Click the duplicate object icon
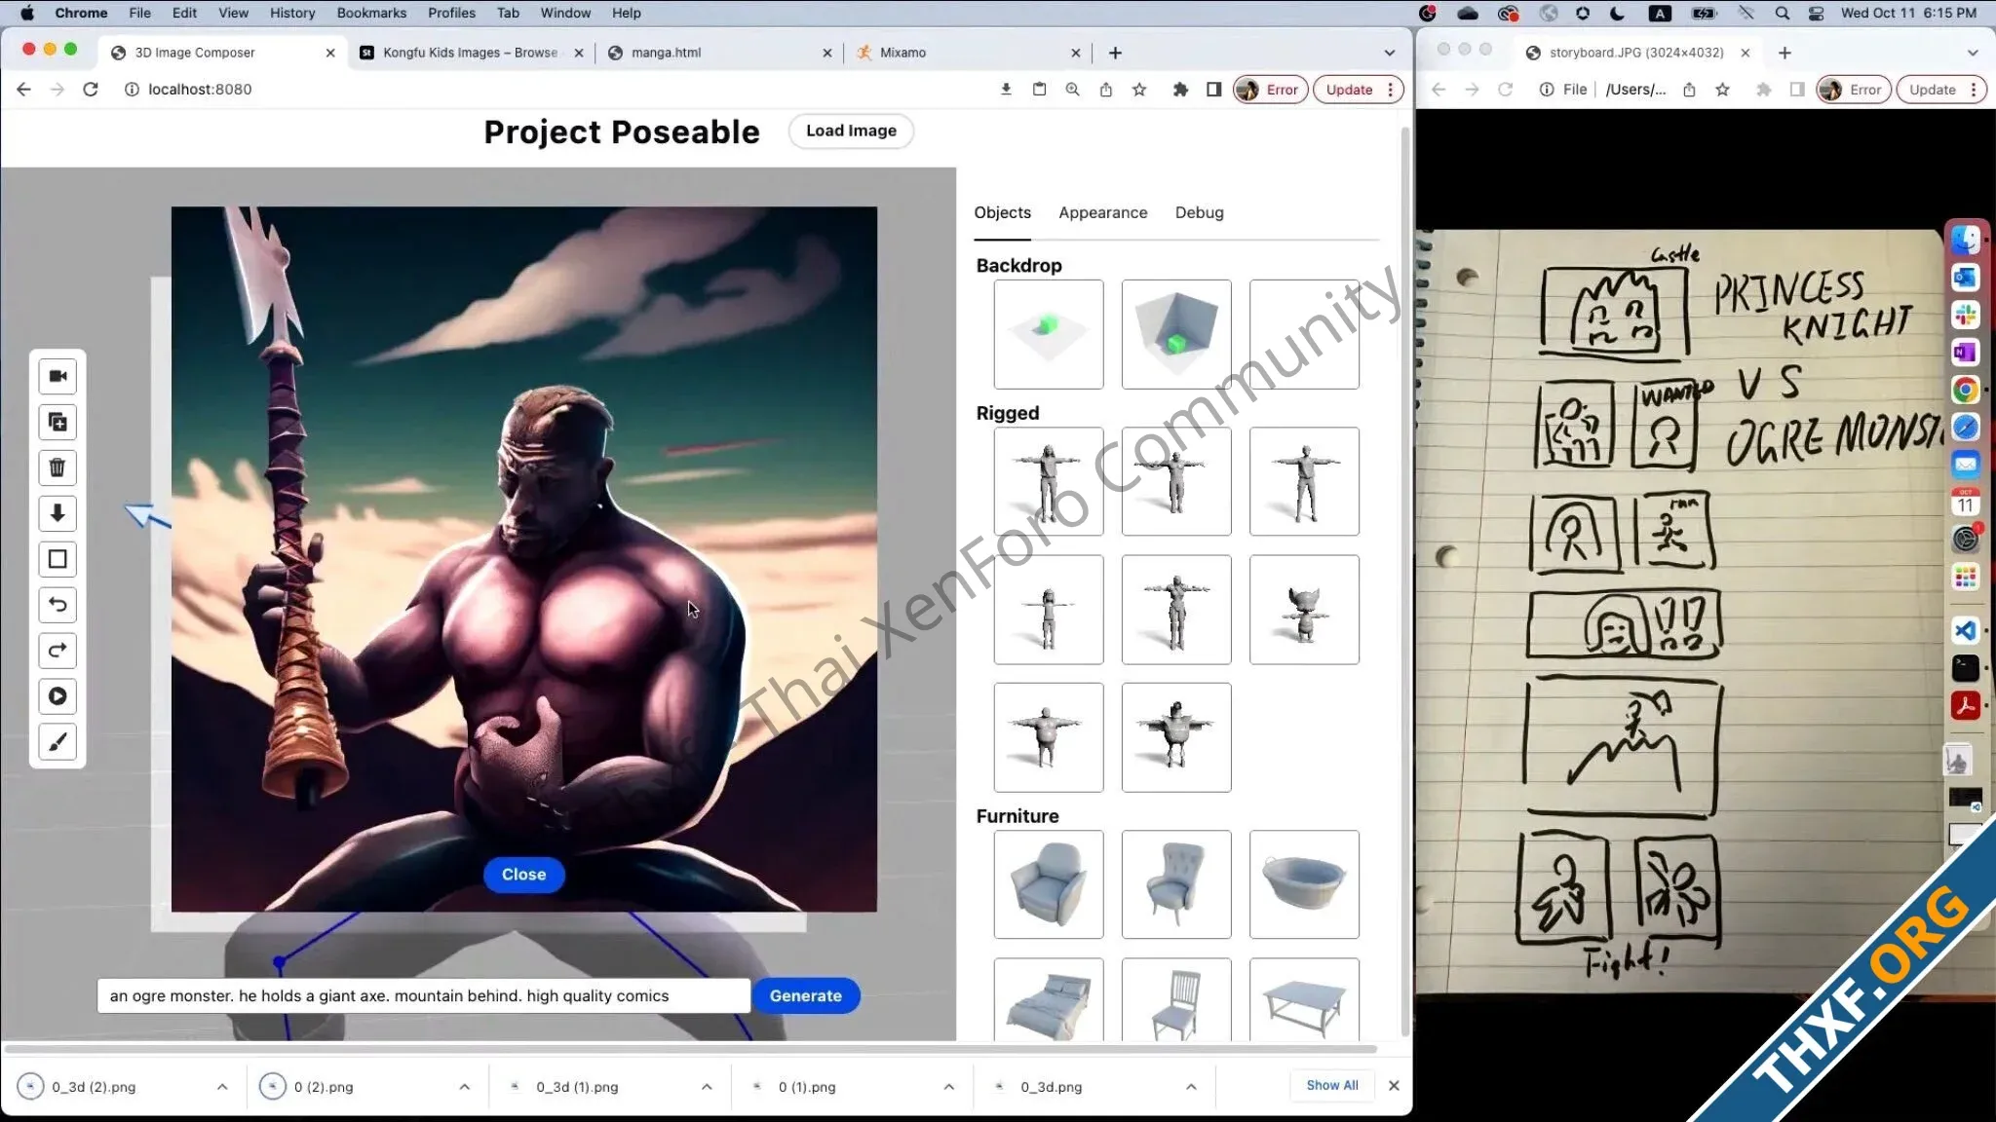This screenshot has height=1122, width=1996. click(x=58, y=422)
